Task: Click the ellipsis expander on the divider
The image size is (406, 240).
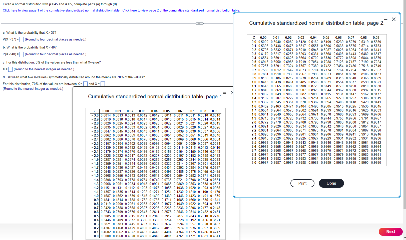Action: [199, 23]
